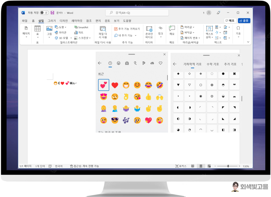Switch to the 추가 기호 tab
The width and height of the screenshot is (271, 197).
click(230, 64)
